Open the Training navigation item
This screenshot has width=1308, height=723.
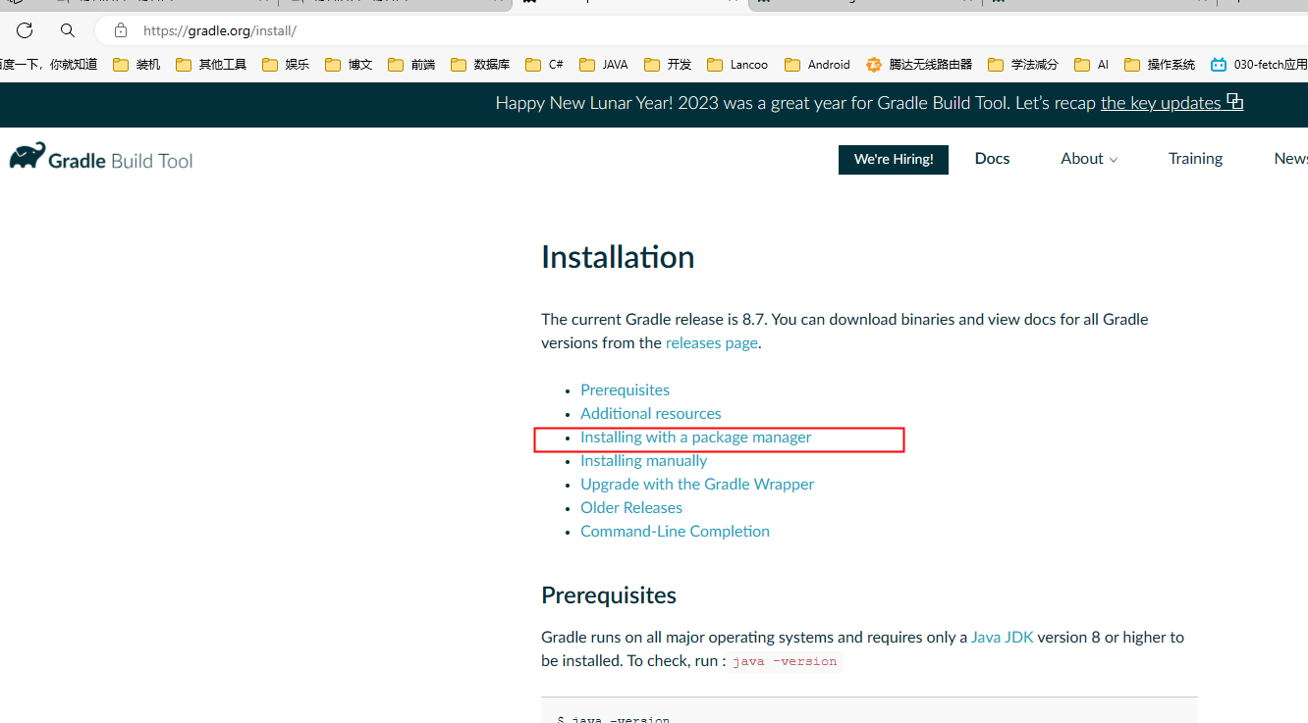(x=1195, y=159)
